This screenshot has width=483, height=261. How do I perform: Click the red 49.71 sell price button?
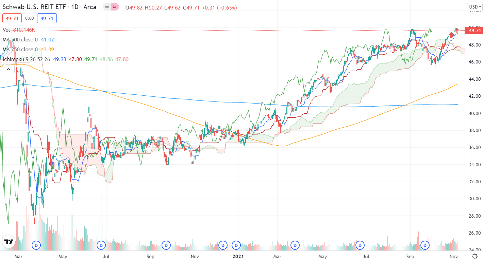[x=12, y=18]
